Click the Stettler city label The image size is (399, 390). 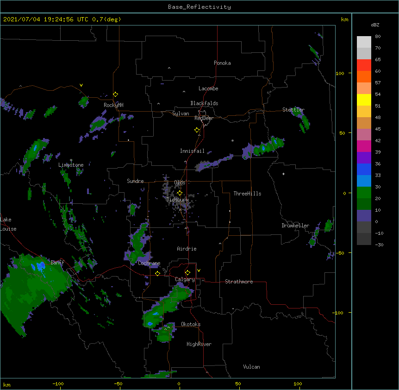tap(293, 110)
